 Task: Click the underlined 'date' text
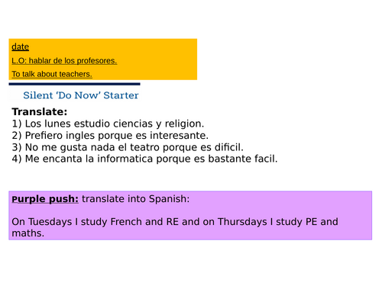20,47
